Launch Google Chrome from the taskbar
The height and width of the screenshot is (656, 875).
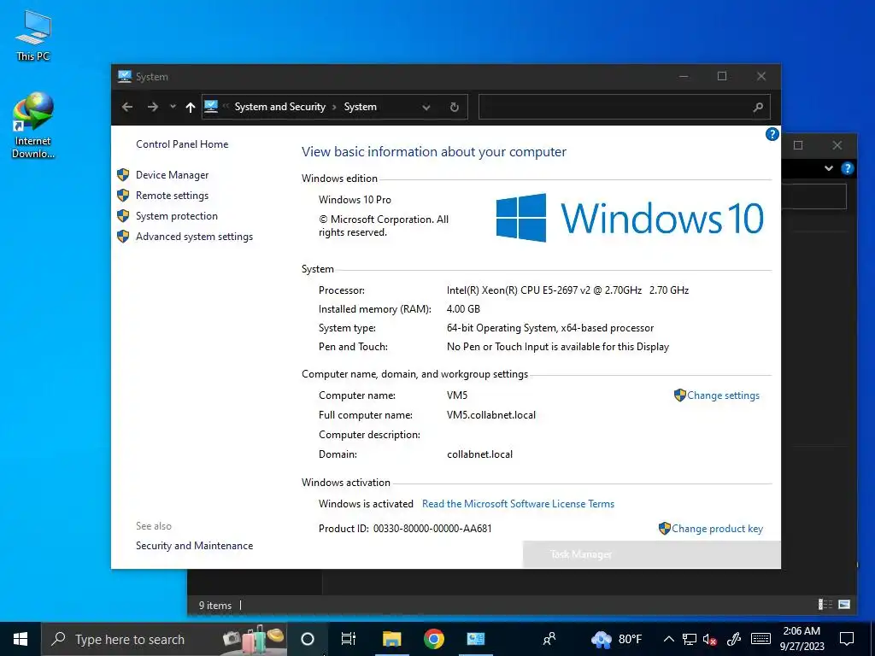pyautogui.click(x=433, y=639)
